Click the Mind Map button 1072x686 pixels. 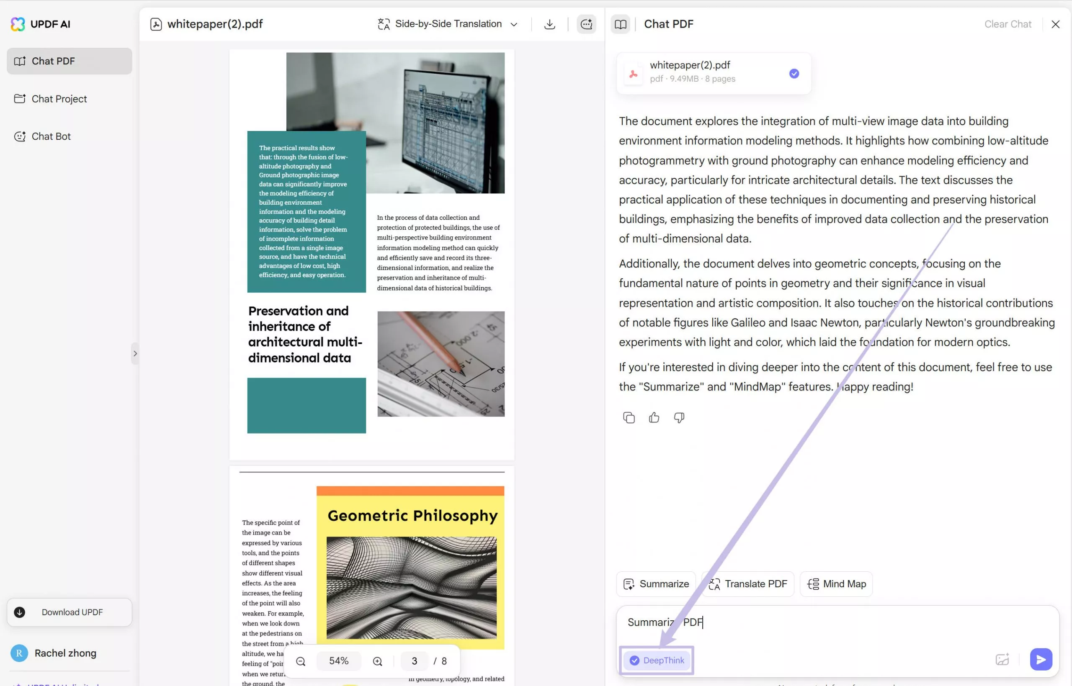click(836, 583)
